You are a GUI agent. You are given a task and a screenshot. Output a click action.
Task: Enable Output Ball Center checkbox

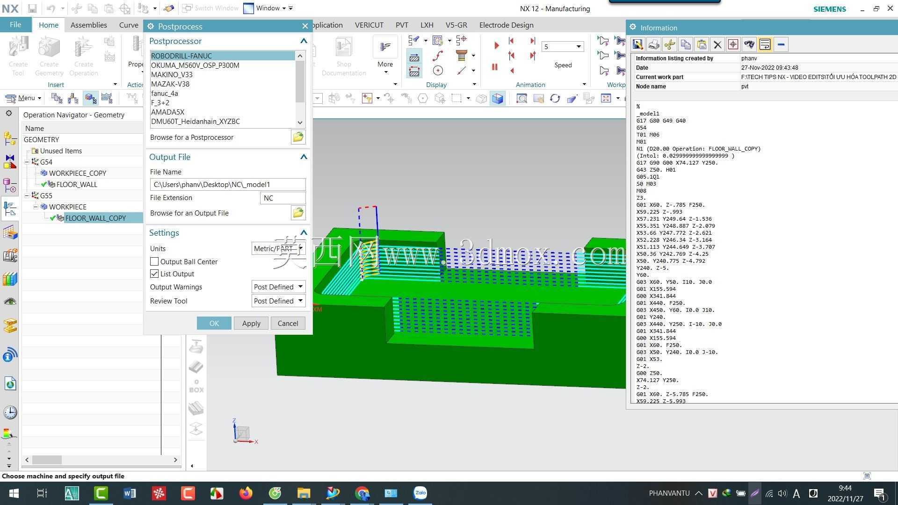tap(154, 261)
